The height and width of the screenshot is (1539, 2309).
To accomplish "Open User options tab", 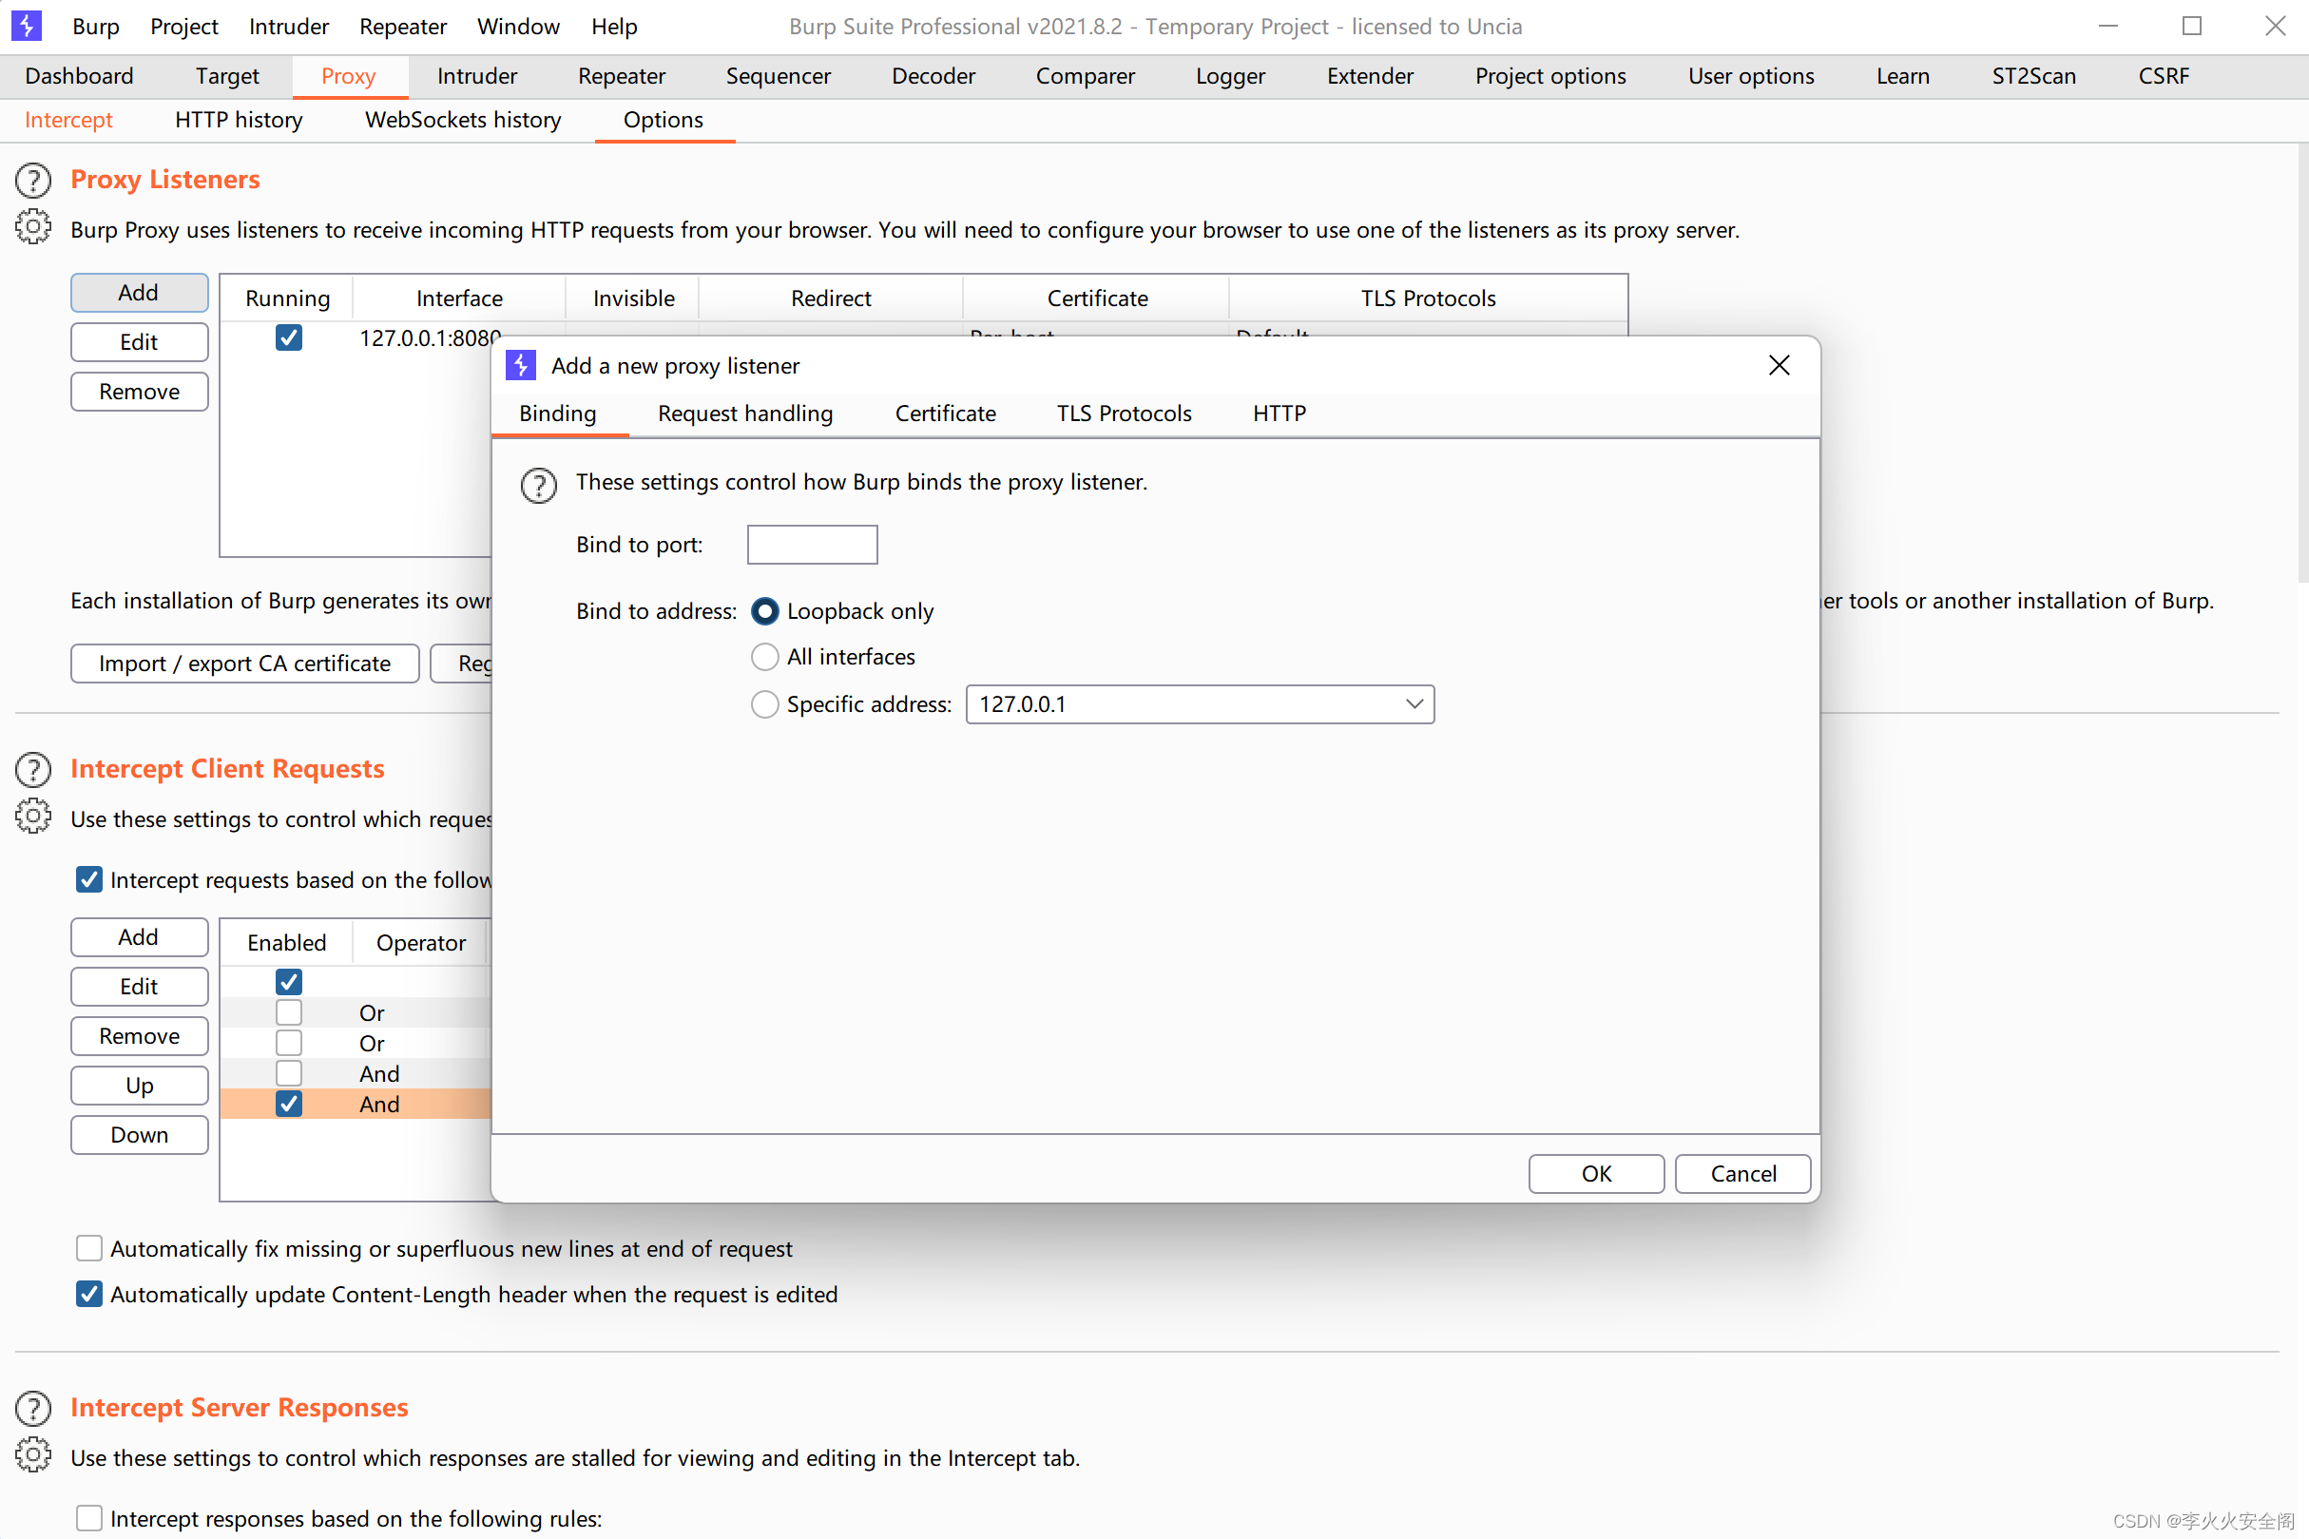I will (x=1750, y=76).
